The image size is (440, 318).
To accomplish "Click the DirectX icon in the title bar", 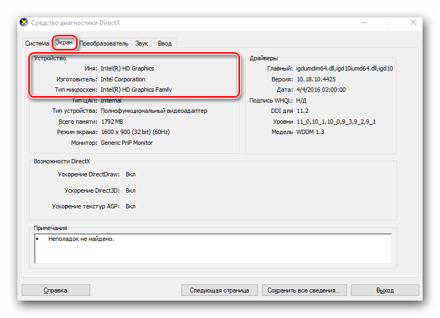I will coord(24,22).
